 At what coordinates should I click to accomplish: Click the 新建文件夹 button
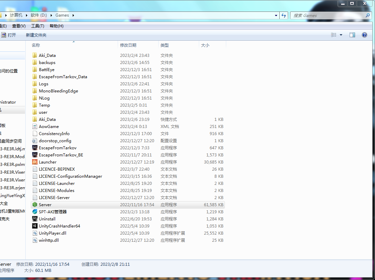coord(36,35)
